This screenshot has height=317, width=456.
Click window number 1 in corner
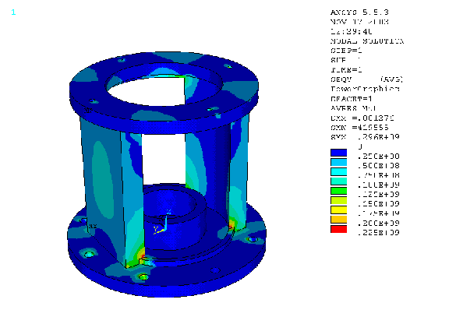(x=13, y=12)
